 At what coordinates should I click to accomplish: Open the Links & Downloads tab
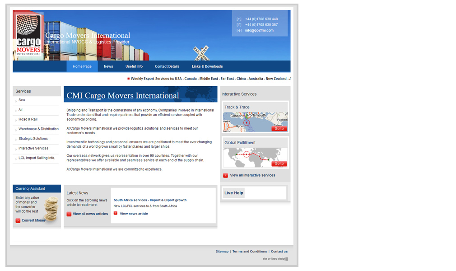(x=207, y=66)
